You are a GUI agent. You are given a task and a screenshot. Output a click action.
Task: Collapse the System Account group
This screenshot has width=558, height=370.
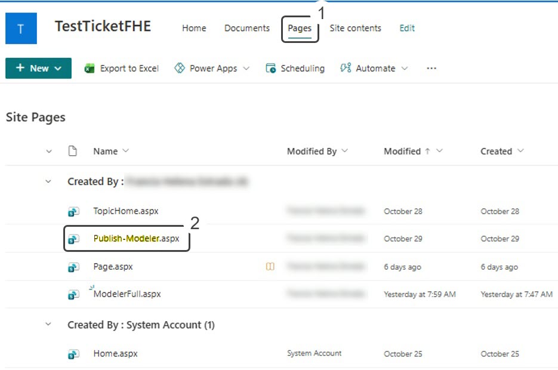tap(49, 325)
